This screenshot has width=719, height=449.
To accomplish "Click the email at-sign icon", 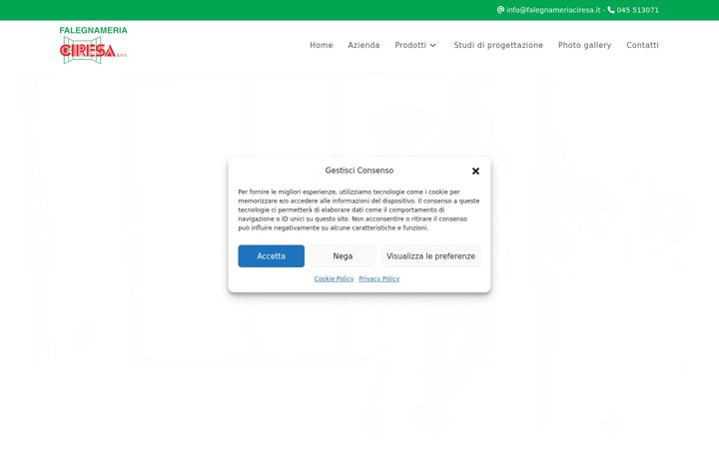I will pos(500,10).
